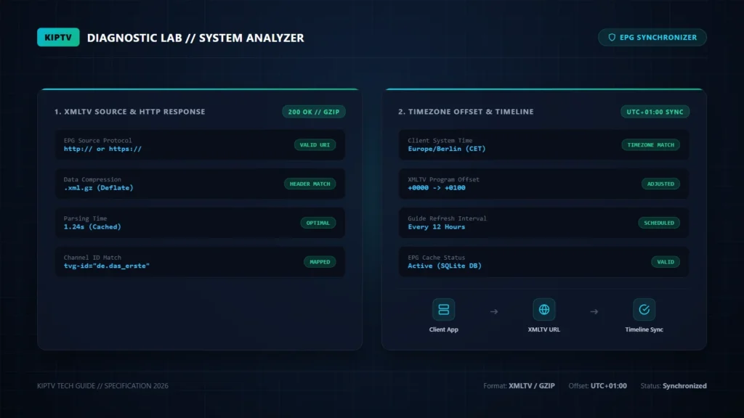The height and width of the screenshot is (418, 744).
Task: Click the UTC+01:00 SYNC status badge
Action: click(655, 112)
